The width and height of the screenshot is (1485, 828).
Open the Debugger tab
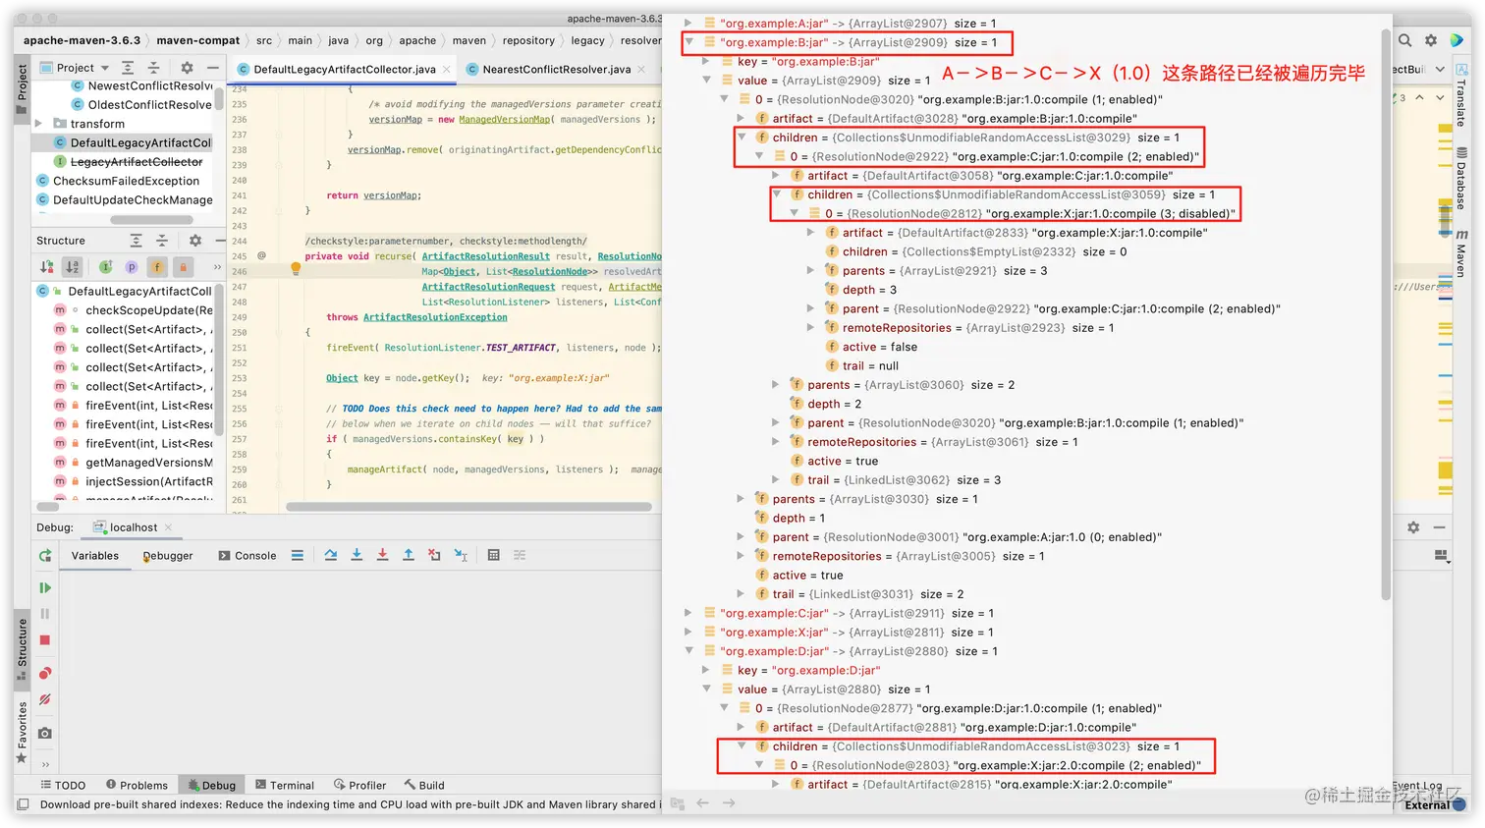(168, 556)
